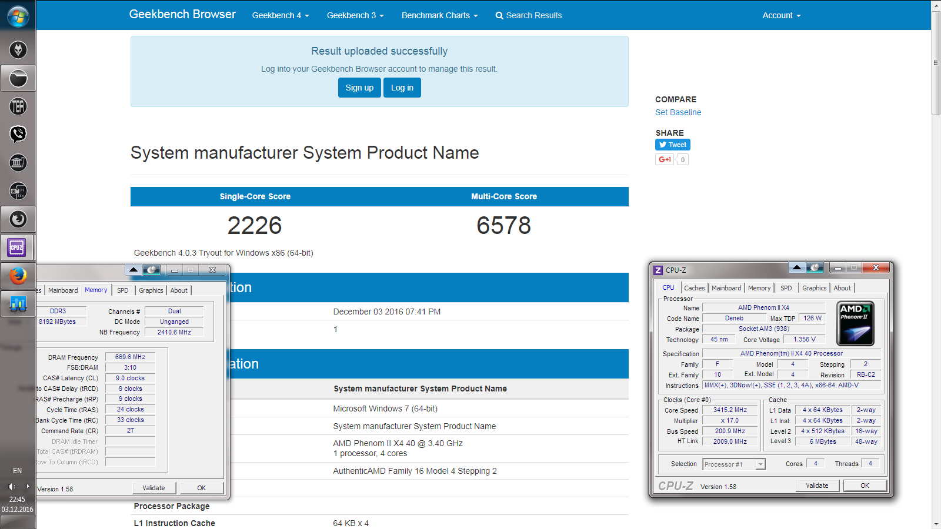Viewport: 941px width, 529px height.
Task: Switch to the Mainboard tab in right CPU-Z window
Action: (x=726, y=288)
